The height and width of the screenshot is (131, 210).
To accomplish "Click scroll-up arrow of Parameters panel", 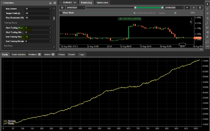I will [54, 8].
